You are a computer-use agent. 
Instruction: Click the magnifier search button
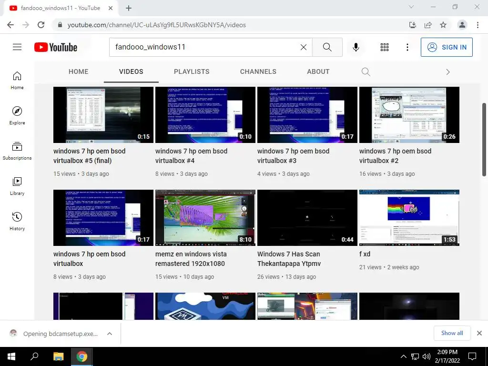point(327,47)
